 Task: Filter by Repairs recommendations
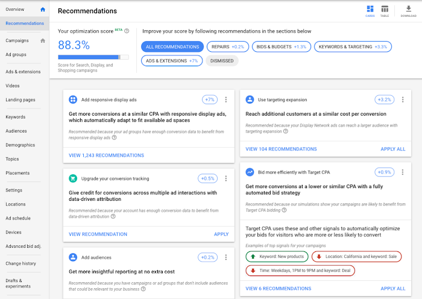(x=227, y=46)
